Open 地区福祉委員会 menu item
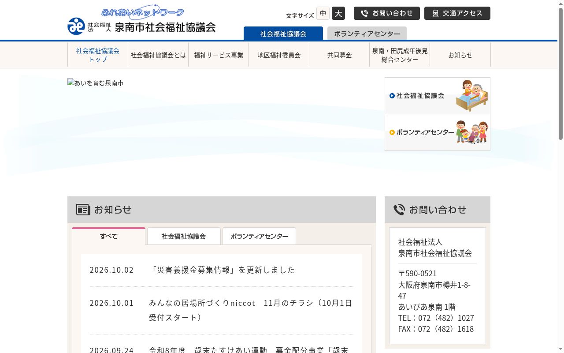This screenshot has width=564, height=353. tap(279, 55)
